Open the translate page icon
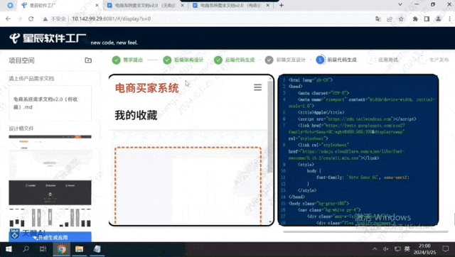455x257 pixels. pyautogui.click(x=378, y=19)
